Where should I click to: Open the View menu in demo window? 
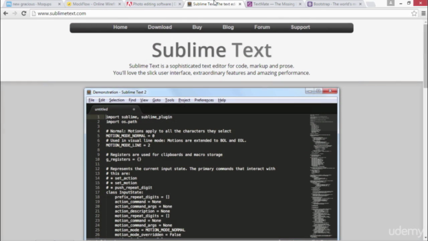point(144,100)
